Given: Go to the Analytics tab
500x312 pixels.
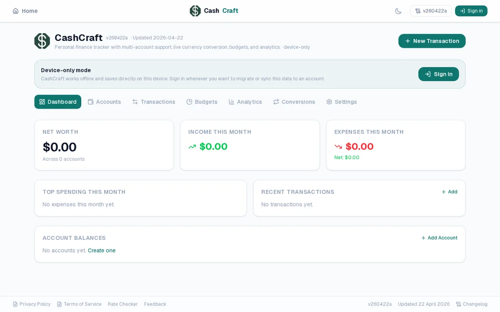Looking at the screenshot, I should 245,102.
